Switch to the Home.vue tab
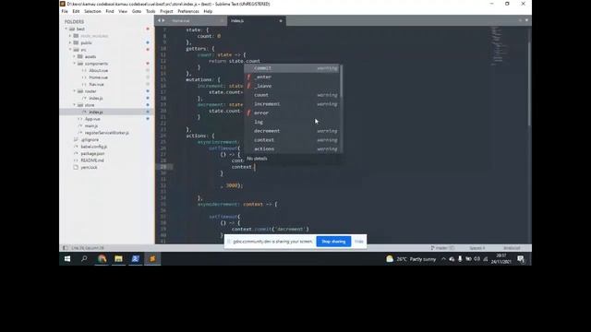The width and height of the screenshot is (591, 332). [x=181, y=20]
